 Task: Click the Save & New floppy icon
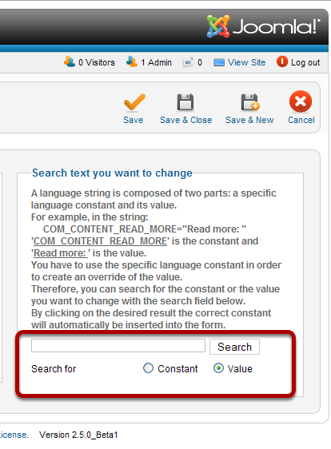[x=250, y=102]
